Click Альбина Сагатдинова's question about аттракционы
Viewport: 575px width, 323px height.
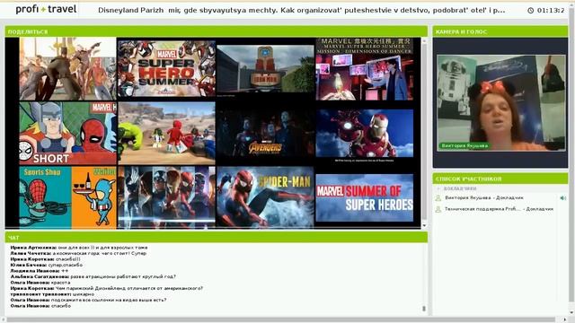[x=93, y=277]
